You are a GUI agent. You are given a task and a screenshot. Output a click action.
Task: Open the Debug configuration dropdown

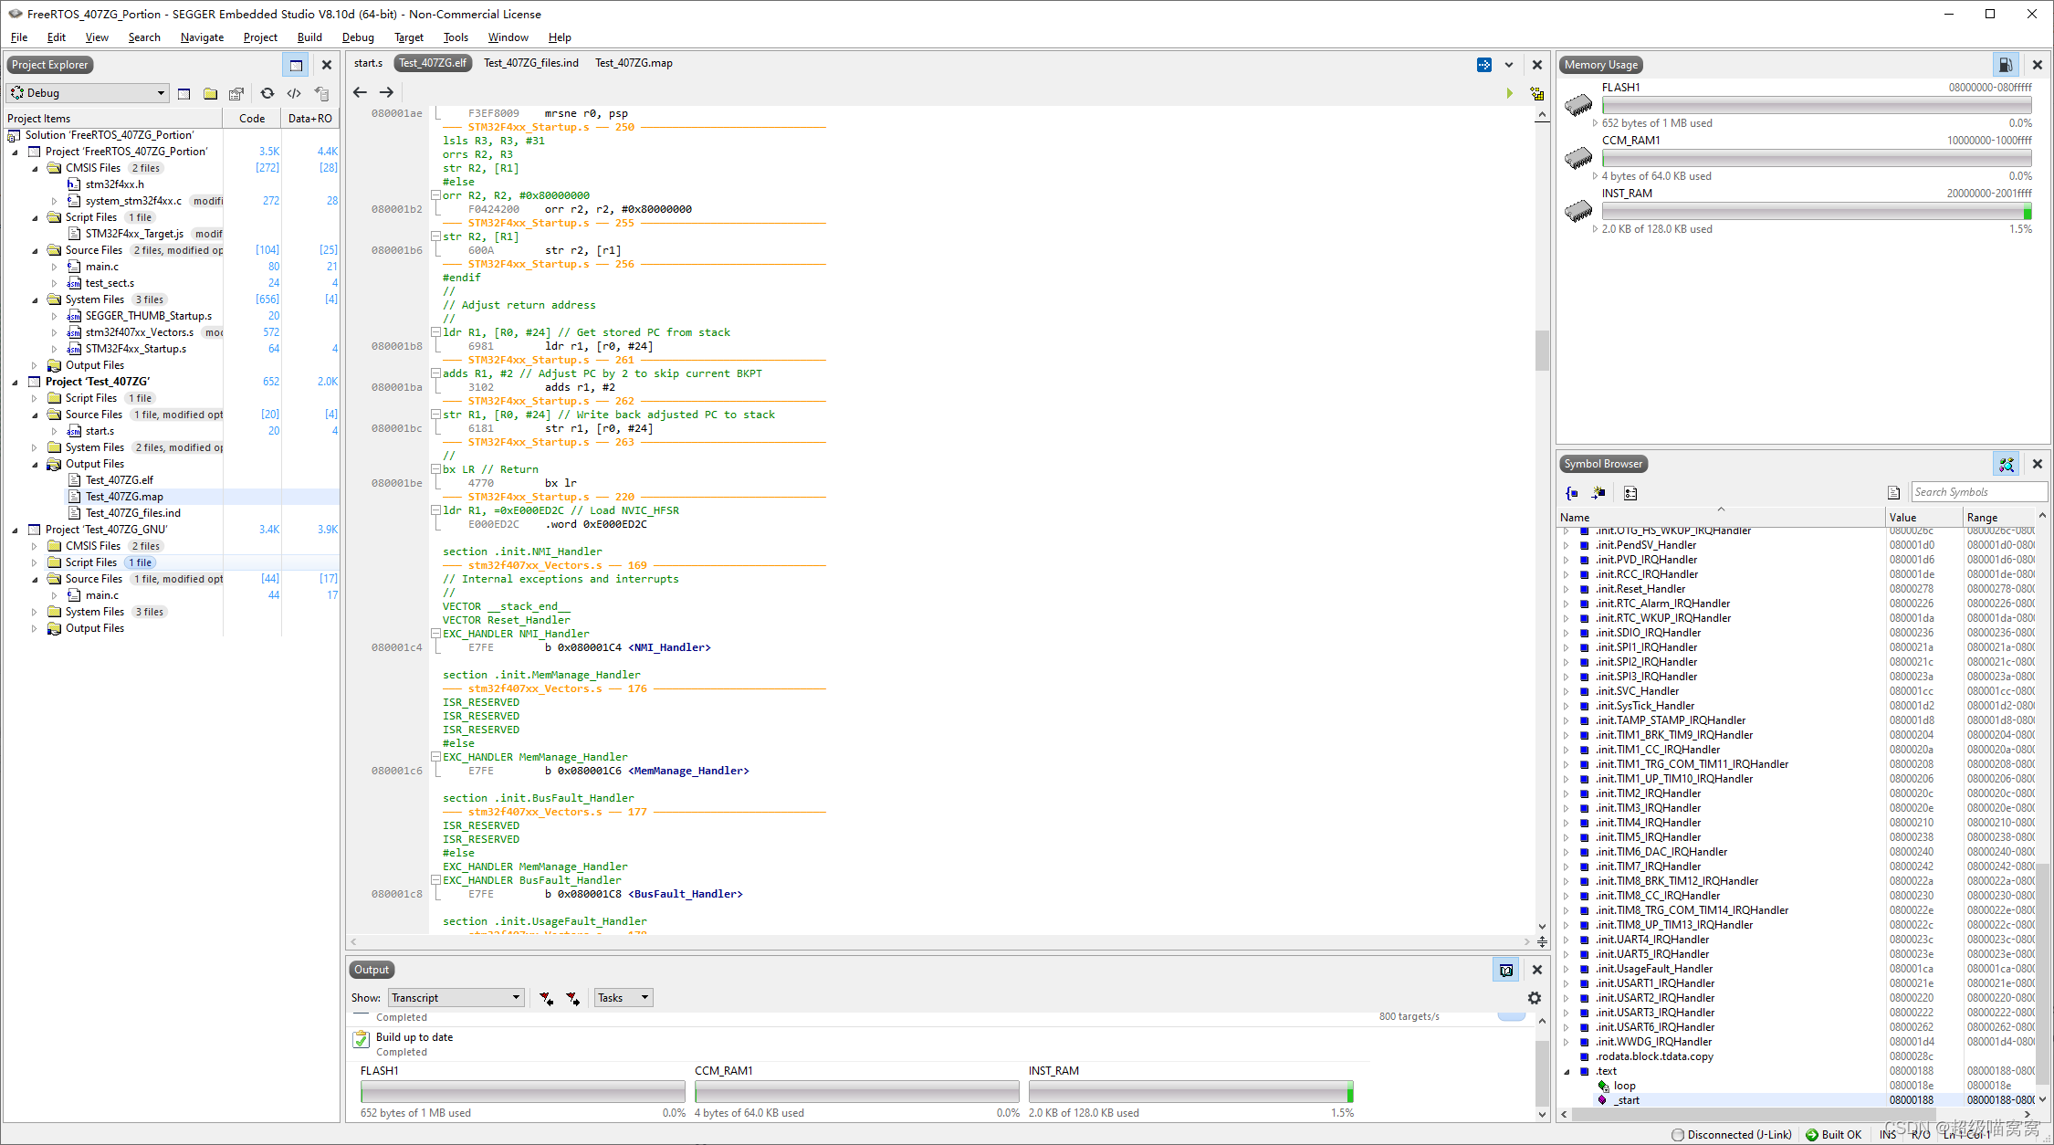[88, 93]
